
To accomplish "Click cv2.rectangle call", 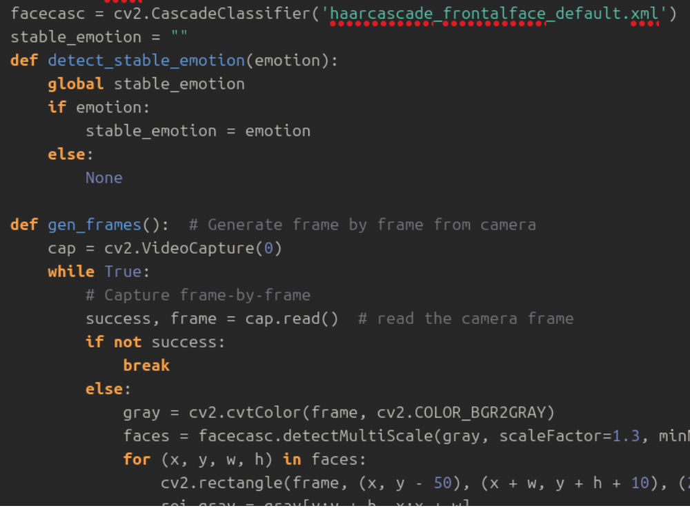I will [221, 483].
